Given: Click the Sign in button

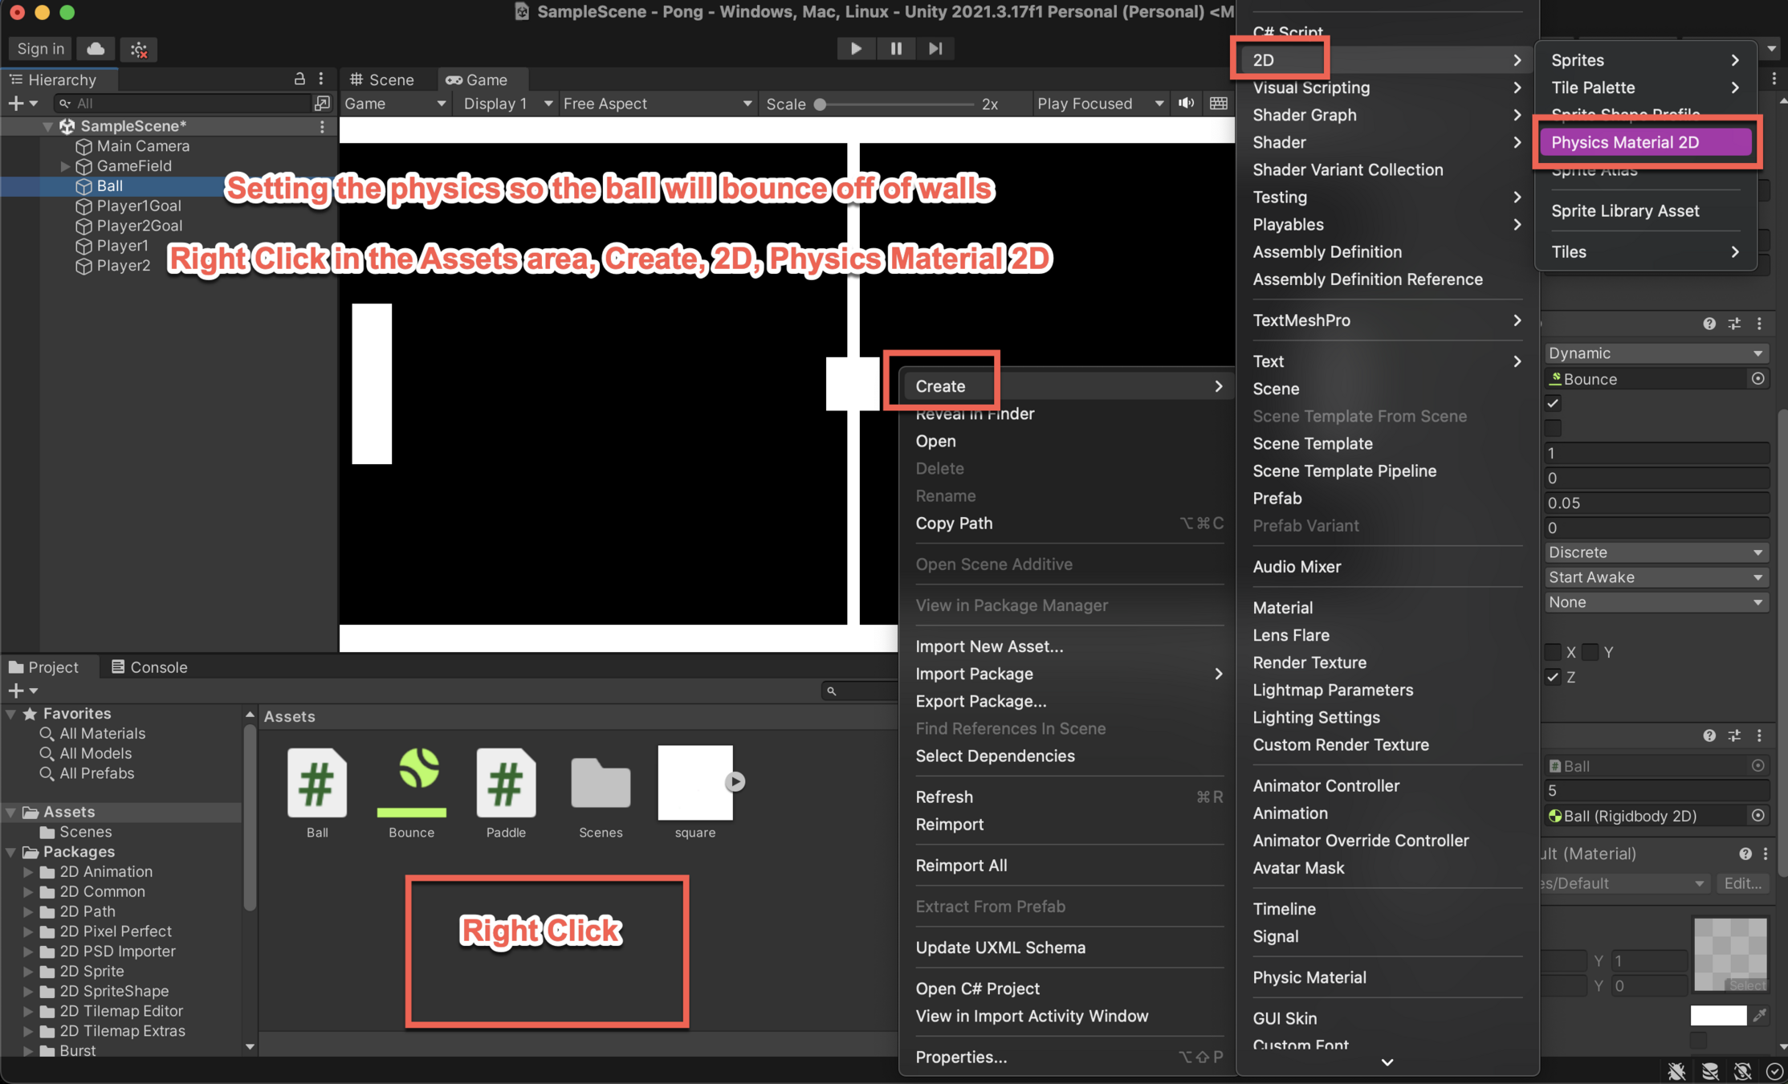Looking at the screenshot, I should point(40,49).
